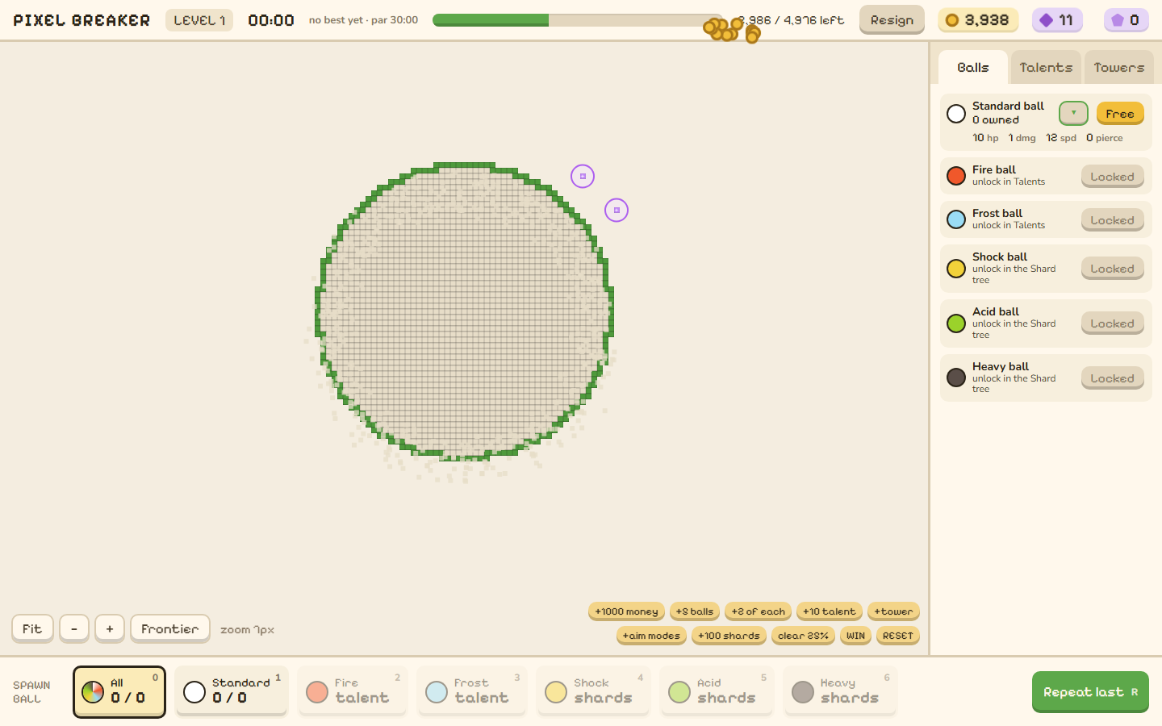Click the gold coin money counter
The width and height of the screenshot is (1162, 726).
tap(978, 20)
